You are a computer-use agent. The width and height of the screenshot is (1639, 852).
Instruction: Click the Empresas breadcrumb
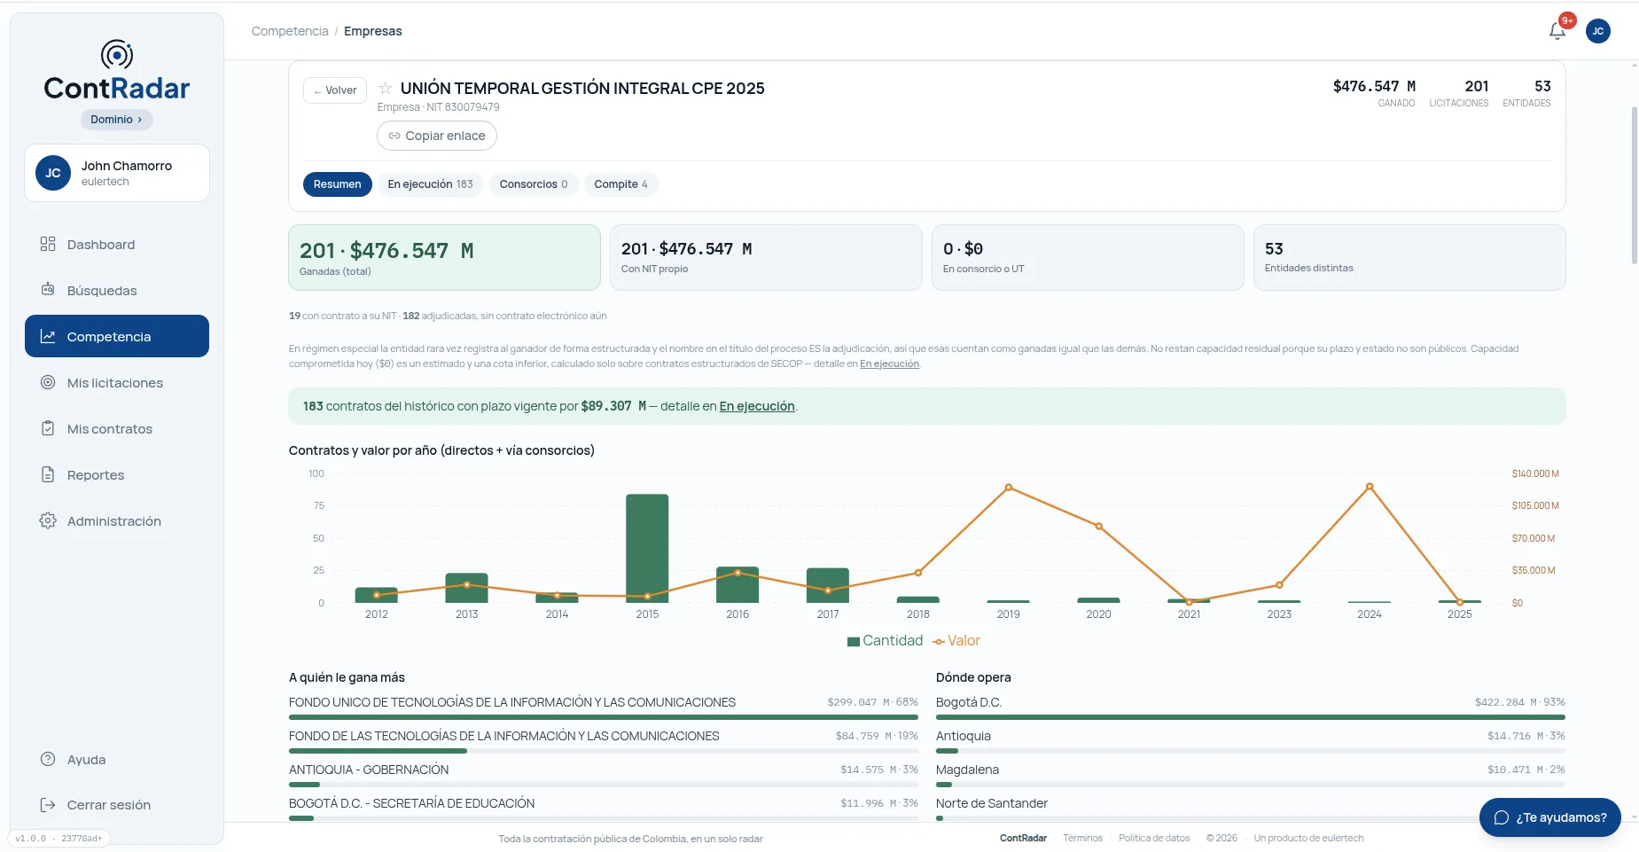pos(373,31)
